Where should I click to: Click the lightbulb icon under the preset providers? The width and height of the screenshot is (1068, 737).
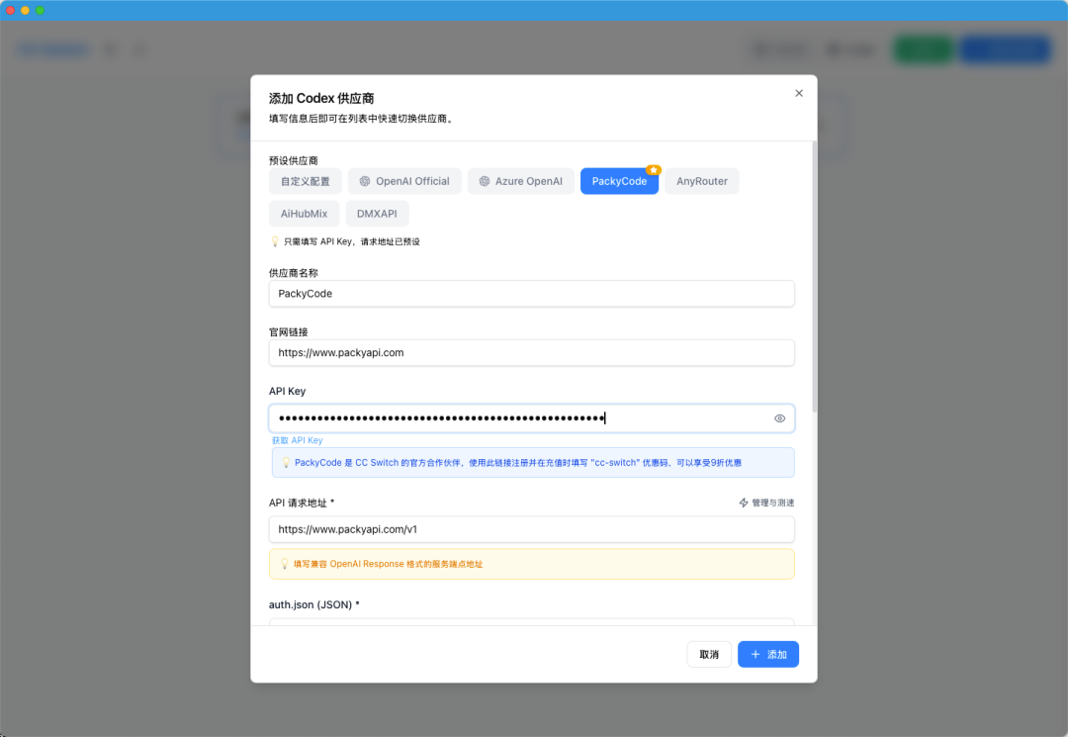pyautogui.click(x=274, y=240)
